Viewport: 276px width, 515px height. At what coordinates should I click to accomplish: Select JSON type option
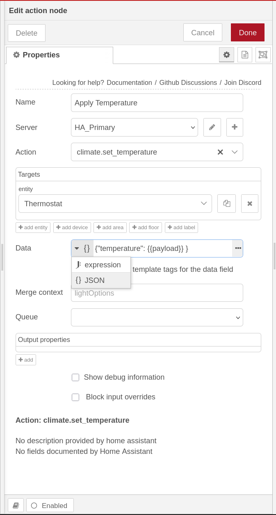(101, 280)
